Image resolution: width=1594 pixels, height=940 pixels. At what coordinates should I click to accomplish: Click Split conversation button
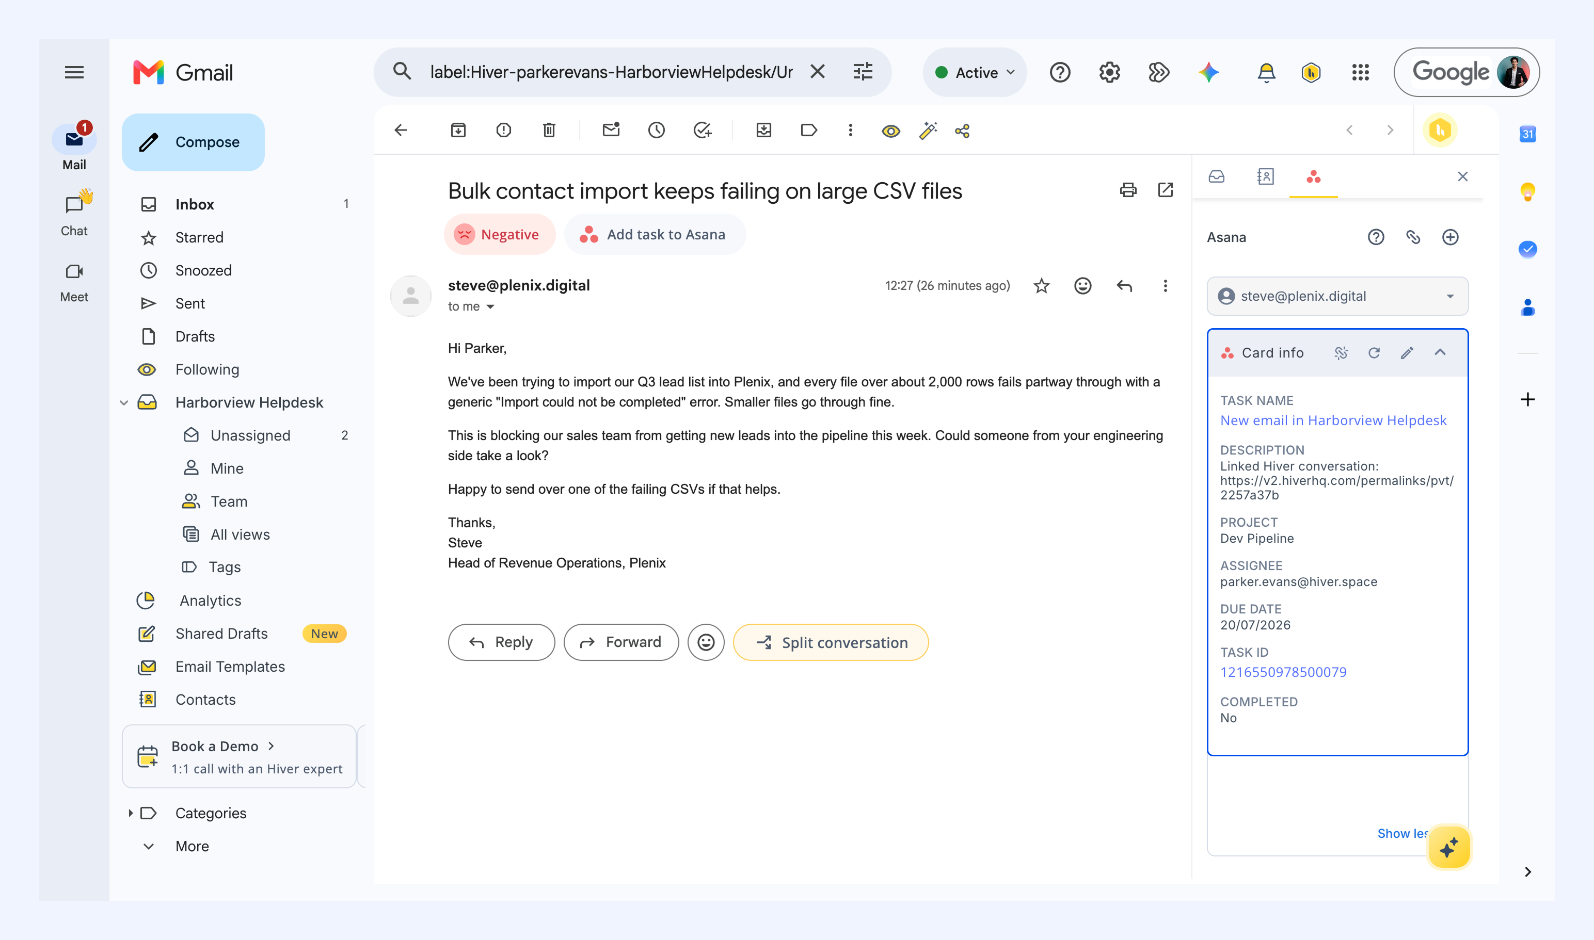830,642
